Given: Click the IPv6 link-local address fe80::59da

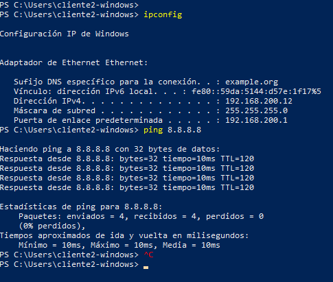Looking at the screenshot, I should pyautogui.click(x=256, y=91).
